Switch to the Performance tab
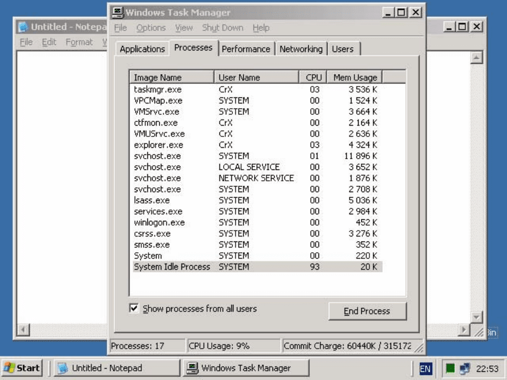This screenshot has width=507, height=380. point(246,49)
